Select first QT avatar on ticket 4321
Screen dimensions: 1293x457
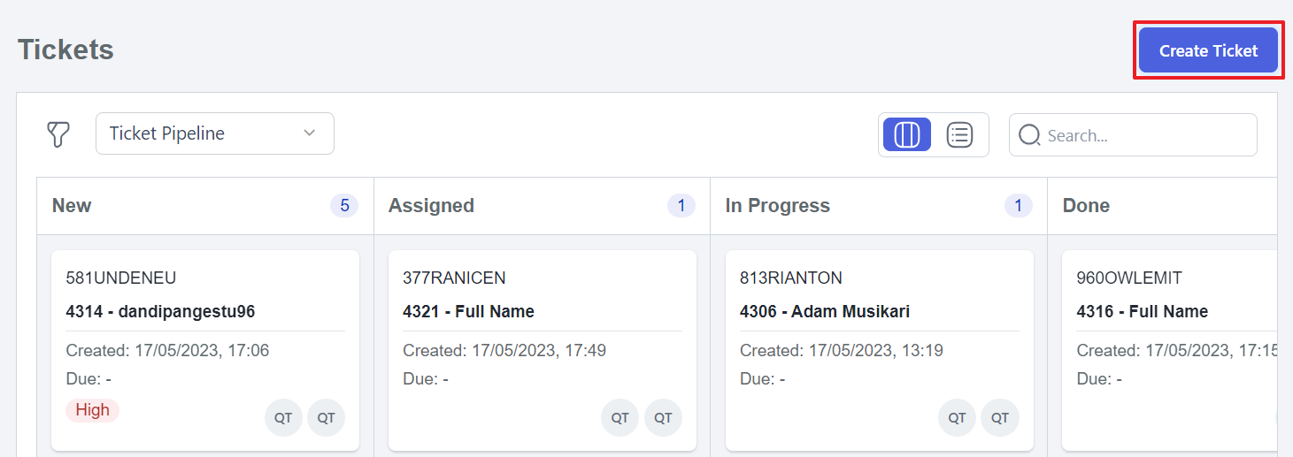(620, 418)
